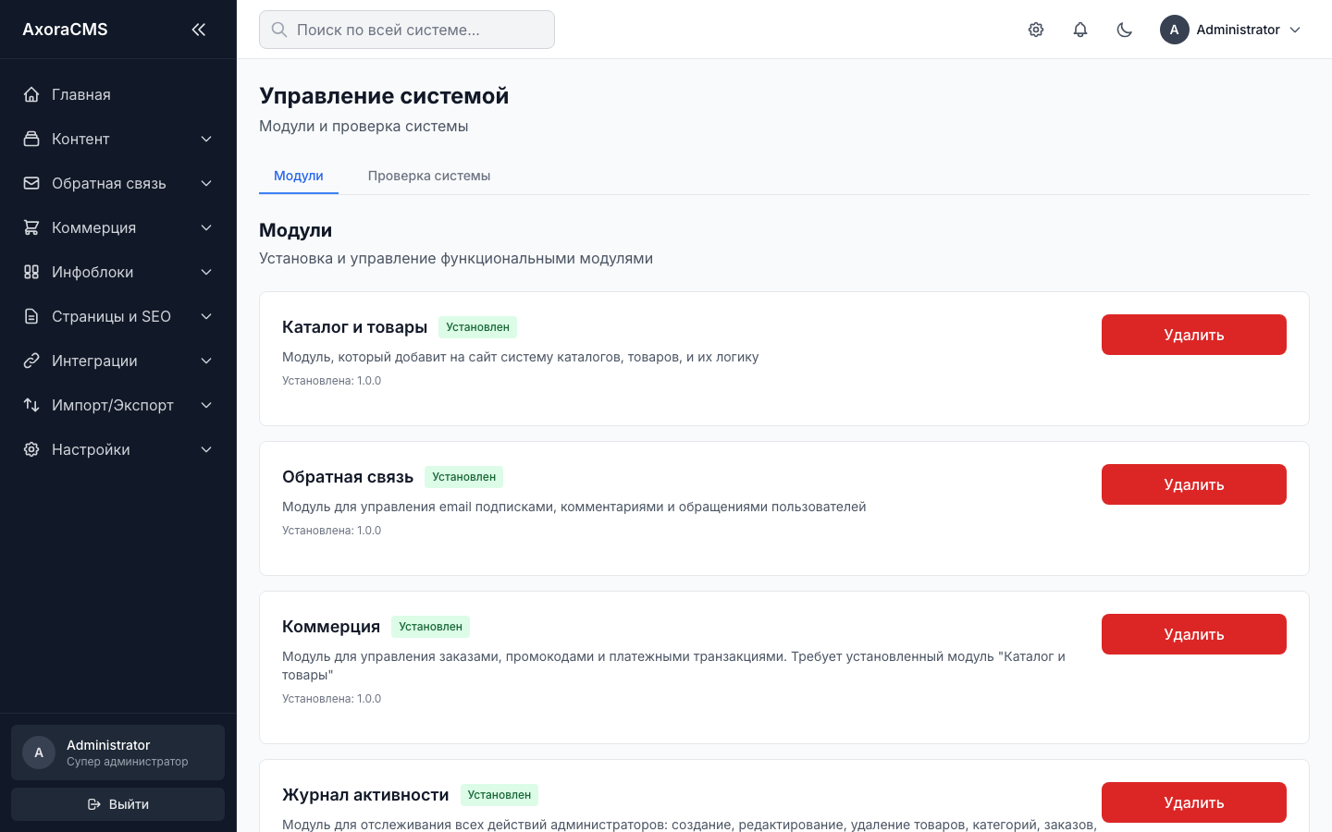
Task: Open the Интеграции sidebar menu item
Action: point(118,361)
